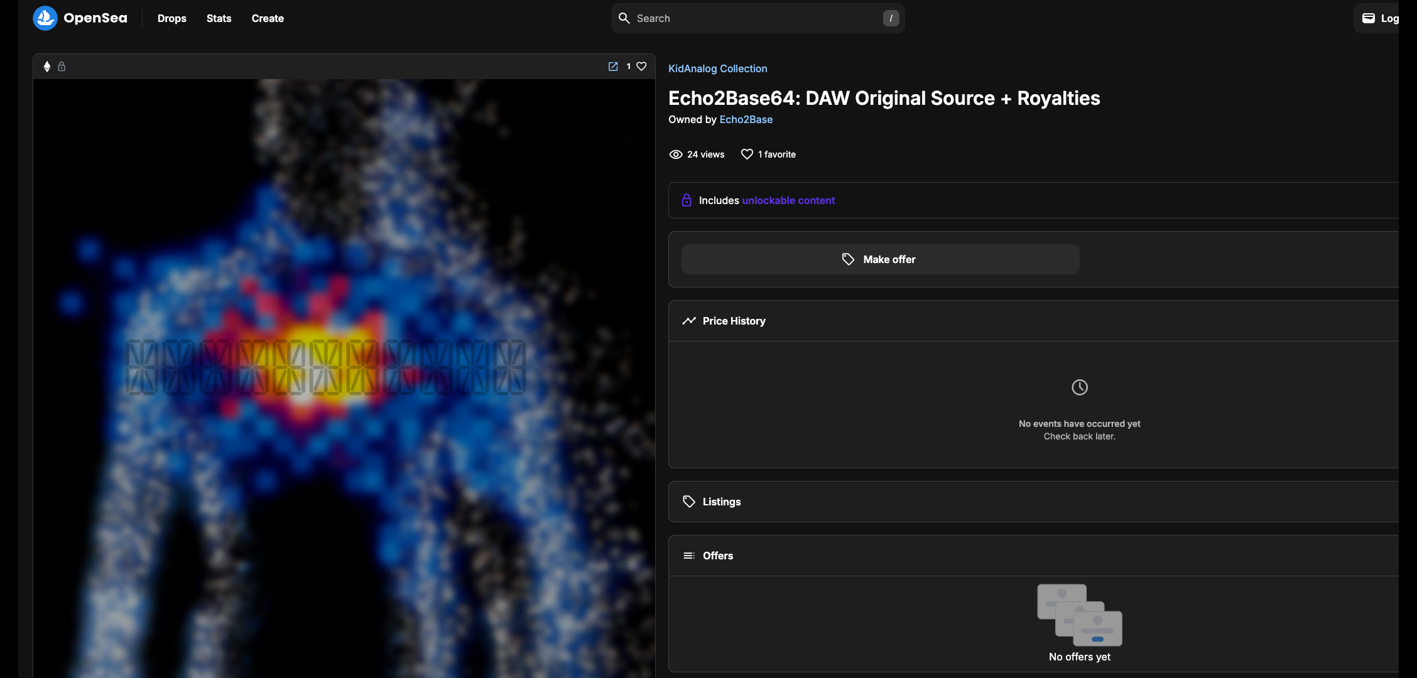Open artwork in new tab icon
The width and height of the screenshot is (1417, 678).
[613, 67]
